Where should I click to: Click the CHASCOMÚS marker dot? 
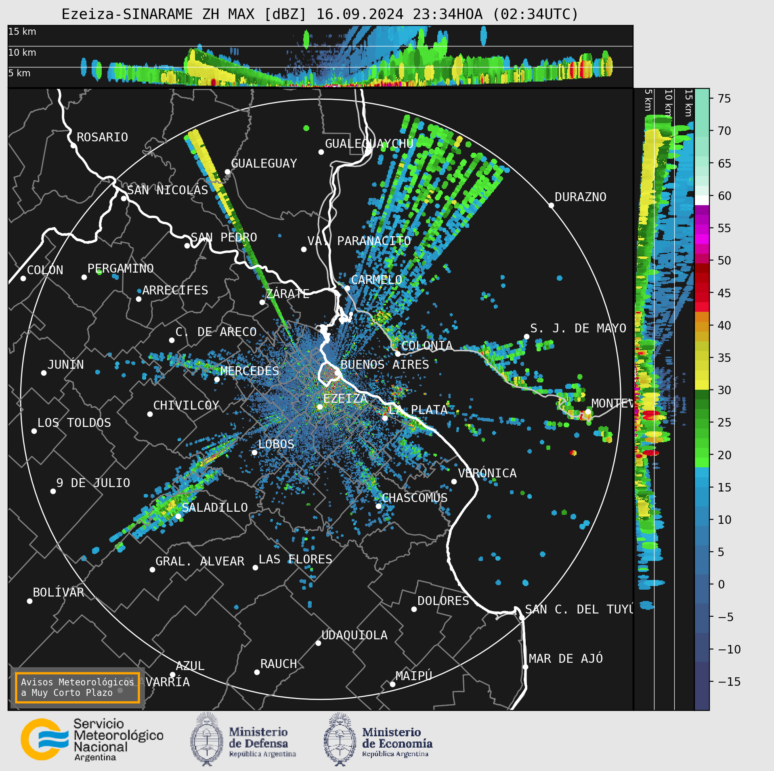pos(378,506)
